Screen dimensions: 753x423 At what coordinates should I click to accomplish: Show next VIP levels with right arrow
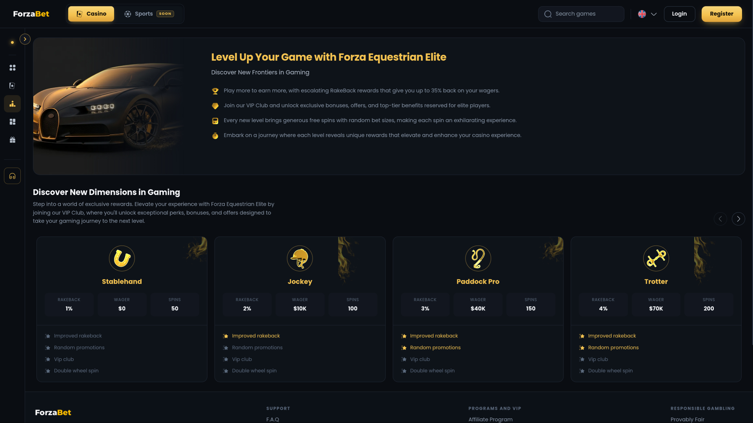(738, 219)
